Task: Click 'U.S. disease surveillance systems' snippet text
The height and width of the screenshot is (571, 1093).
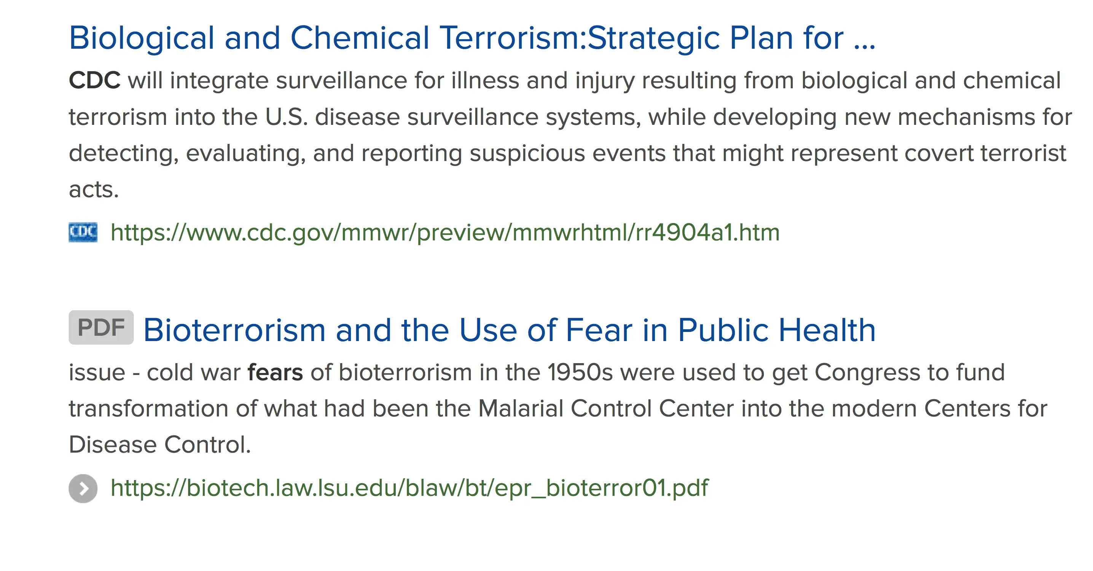Action: (453, 117)
